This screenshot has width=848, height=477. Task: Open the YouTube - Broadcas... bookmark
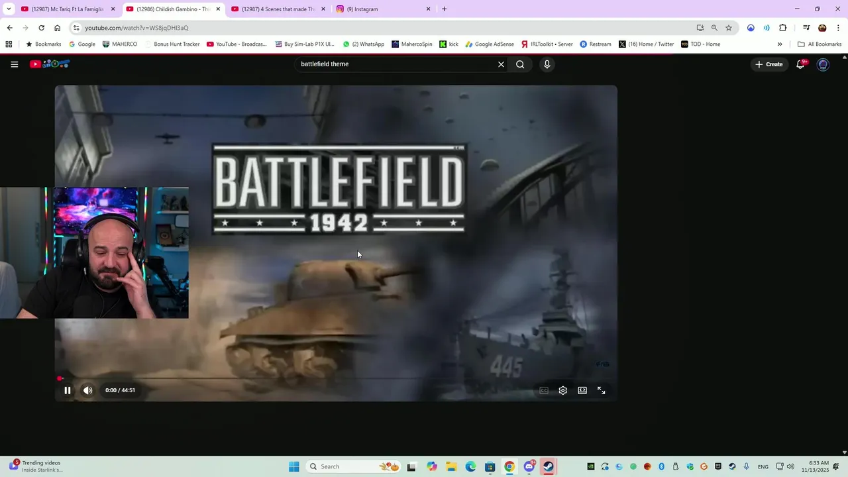(237, 44)
